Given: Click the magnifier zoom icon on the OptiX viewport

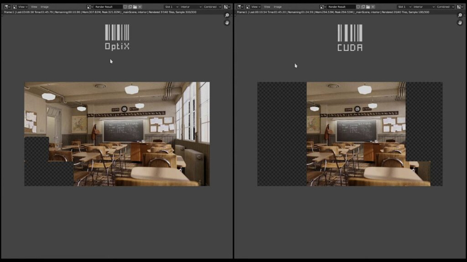Looking at the screenshot, I should 227,15.
